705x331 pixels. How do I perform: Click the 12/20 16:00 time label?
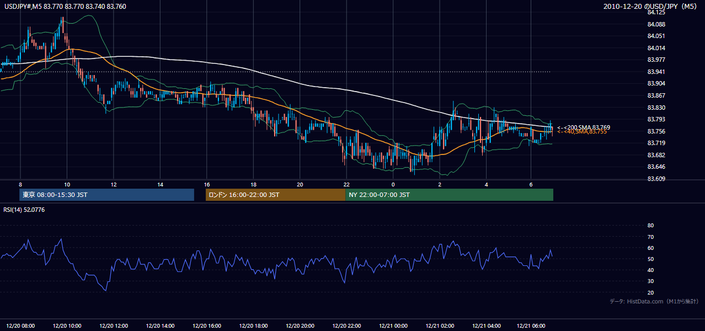207,326
